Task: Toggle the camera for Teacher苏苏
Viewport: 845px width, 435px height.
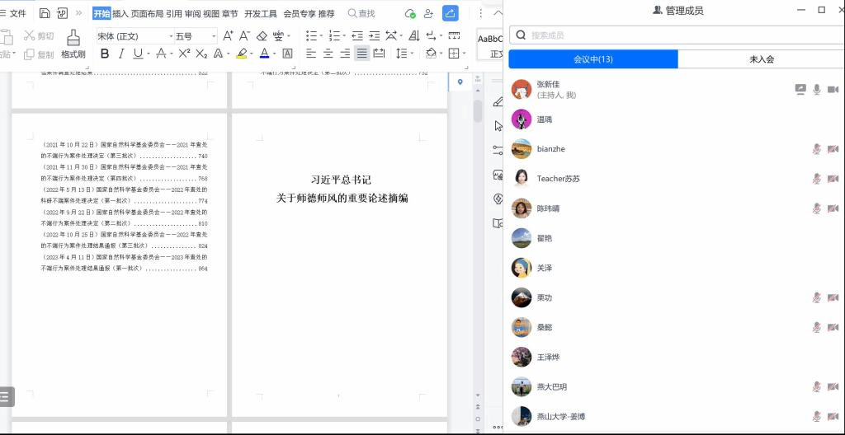Action: [x=833, y=179]
